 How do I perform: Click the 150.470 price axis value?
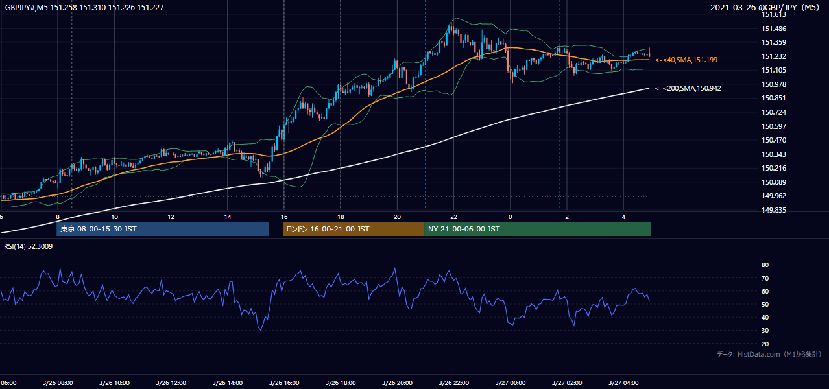774,140
